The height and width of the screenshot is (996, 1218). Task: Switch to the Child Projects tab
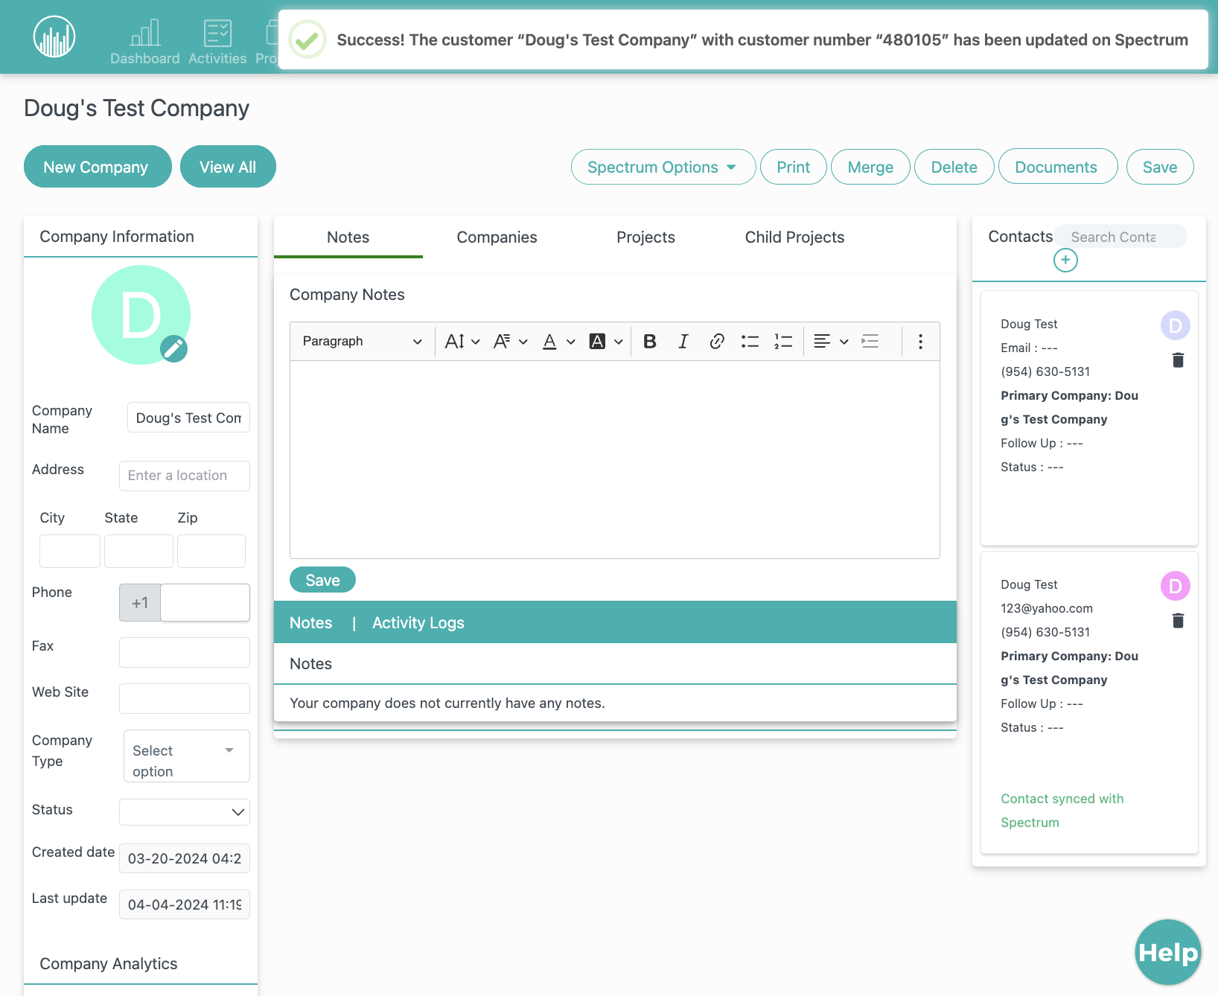(x=794, y=237)
